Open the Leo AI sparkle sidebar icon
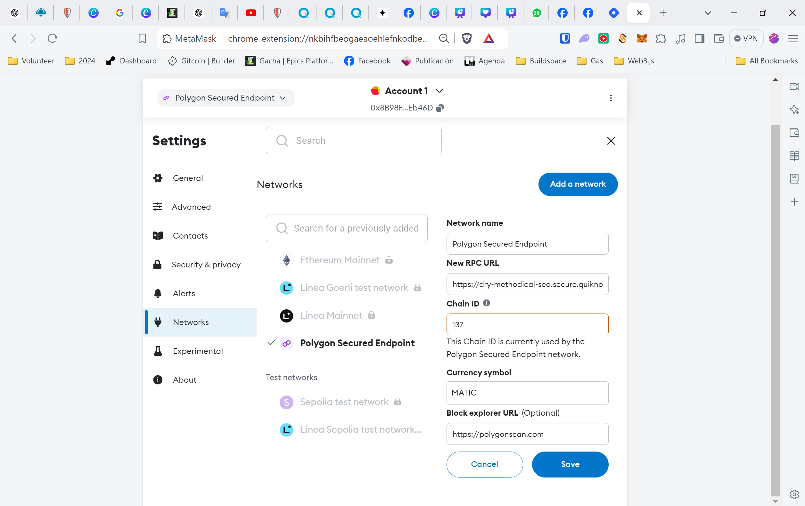 click(x=794, y=110)
